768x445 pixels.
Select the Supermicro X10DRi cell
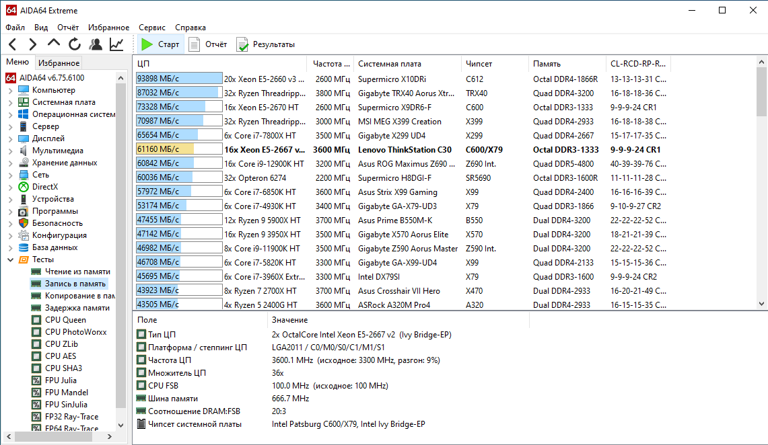point(392,79)
